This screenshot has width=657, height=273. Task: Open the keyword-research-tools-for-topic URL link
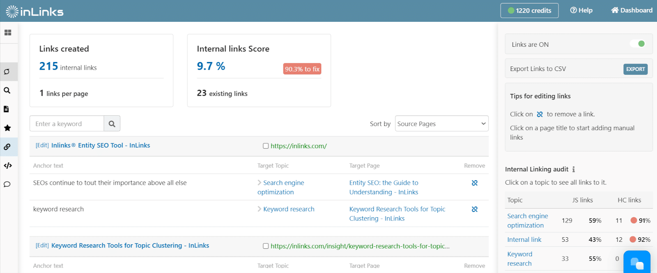(x=360, y=246)
